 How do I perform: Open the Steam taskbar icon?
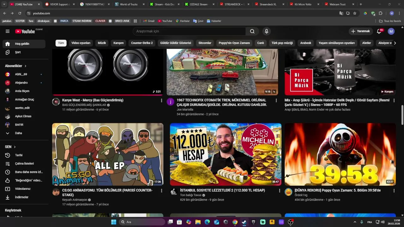click(244, 222)
